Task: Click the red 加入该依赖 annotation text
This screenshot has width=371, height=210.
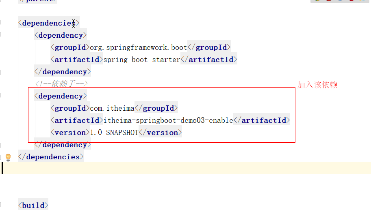Action: (x=317, y=85)
